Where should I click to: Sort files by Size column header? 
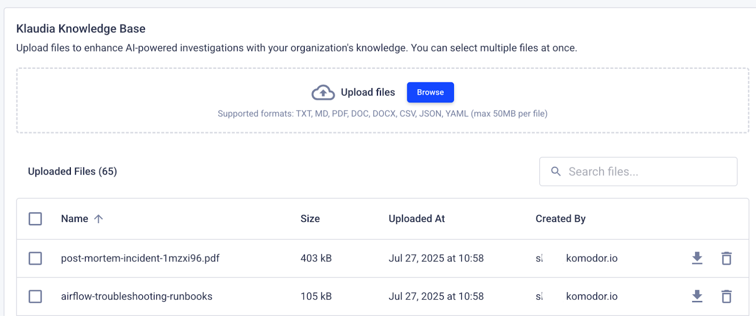pos(310,219)
